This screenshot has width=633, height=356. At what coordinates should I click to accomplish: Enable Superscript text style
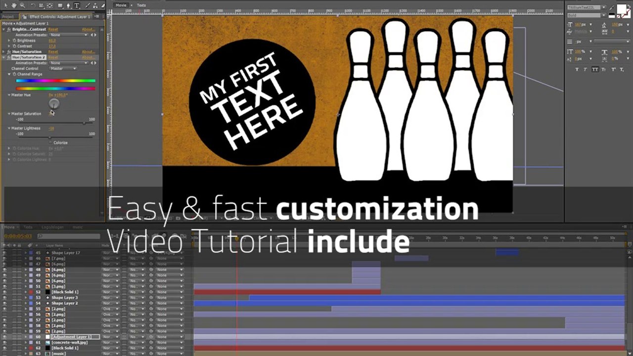point(613,69)
